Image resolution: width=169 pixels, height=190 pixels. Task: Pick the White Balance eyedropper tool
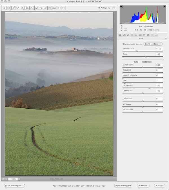[13, 8]
